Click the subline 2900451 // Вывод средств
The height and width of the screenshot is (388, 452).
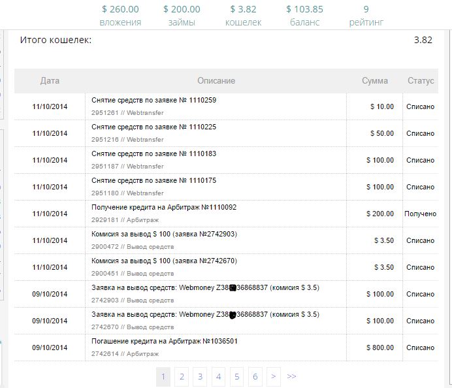pyautogui.click(x=133, y=274)
